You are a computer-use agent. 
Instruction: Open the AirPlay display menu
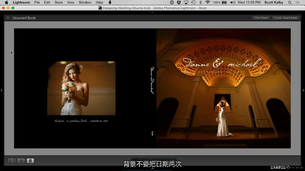pyautogui.click(x=186, y=3)
